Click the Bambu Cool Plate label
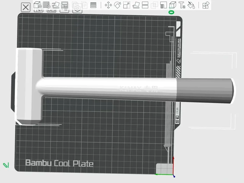Image resolution: width=244 pixels, height=183 pixels. (59, 163)
